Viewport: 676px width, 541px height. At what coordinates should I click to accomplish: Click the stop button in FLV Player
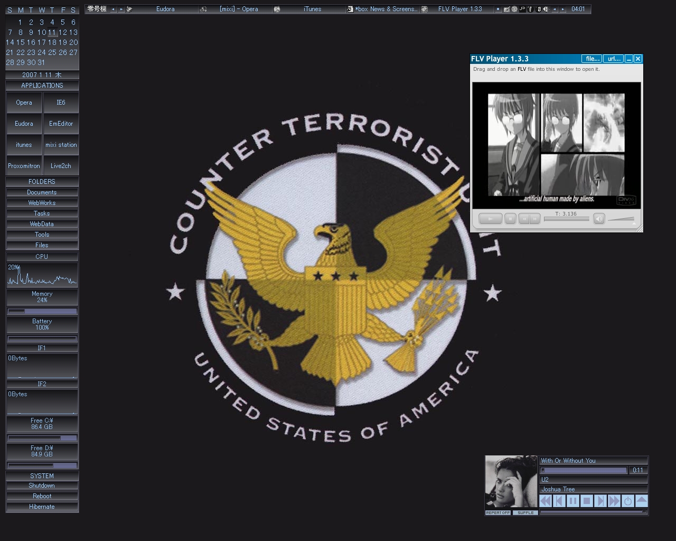510,219
